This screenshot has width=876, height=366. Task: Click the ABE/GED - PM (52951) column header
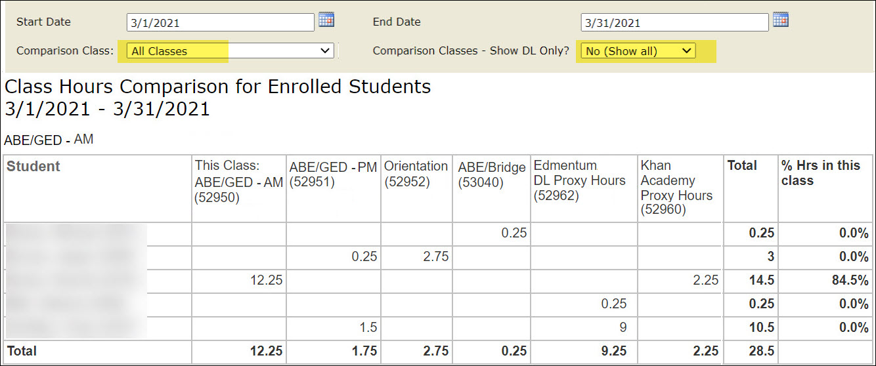[x=333, y=174]
